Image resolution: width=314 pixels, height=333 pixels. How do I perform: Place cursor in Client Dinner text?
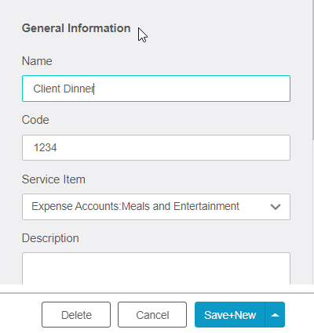click(x=64, y=89)
